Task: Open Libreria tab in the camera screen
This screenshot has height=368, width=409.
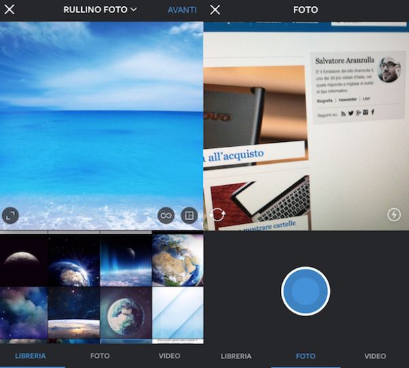Action: (x=236, y=356)
